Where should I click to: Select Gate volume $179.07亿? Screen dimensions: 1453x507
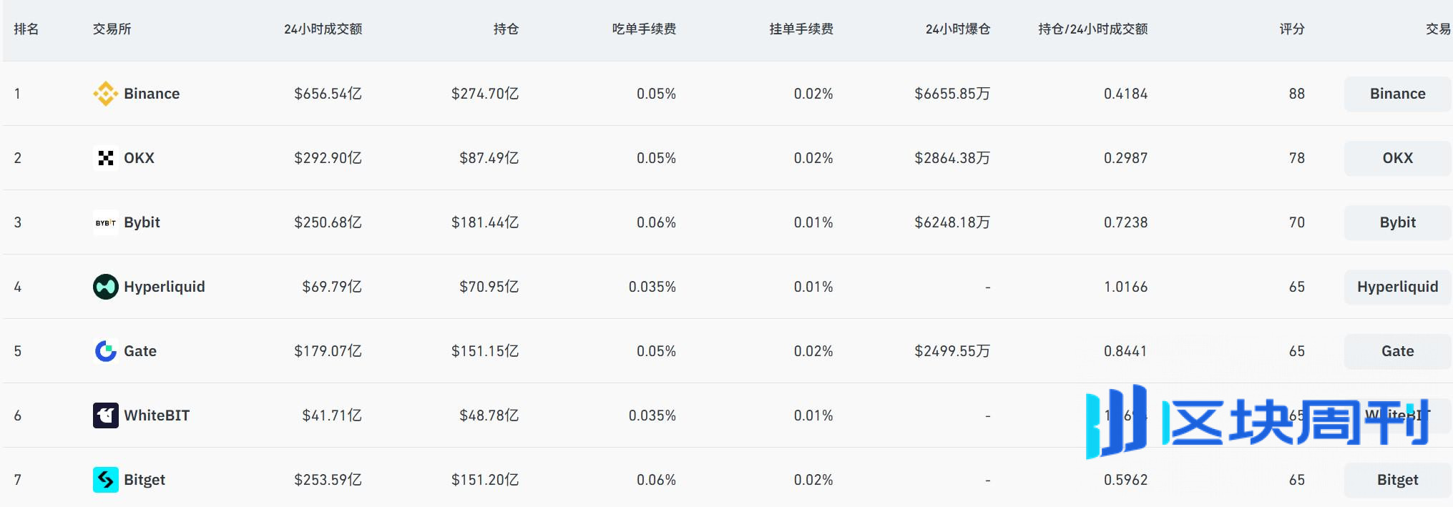point(328,351)
